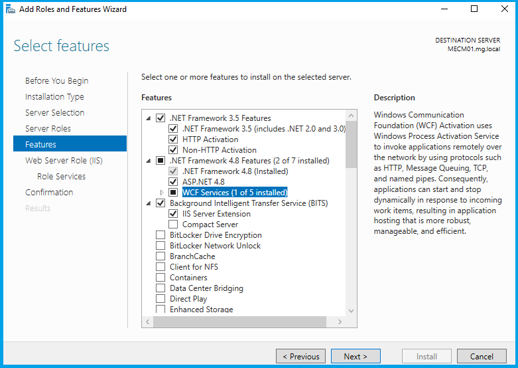Collapse the .NET Framework 3.5 Features node
The image size is (518, 368).
[x=149, y=118]
